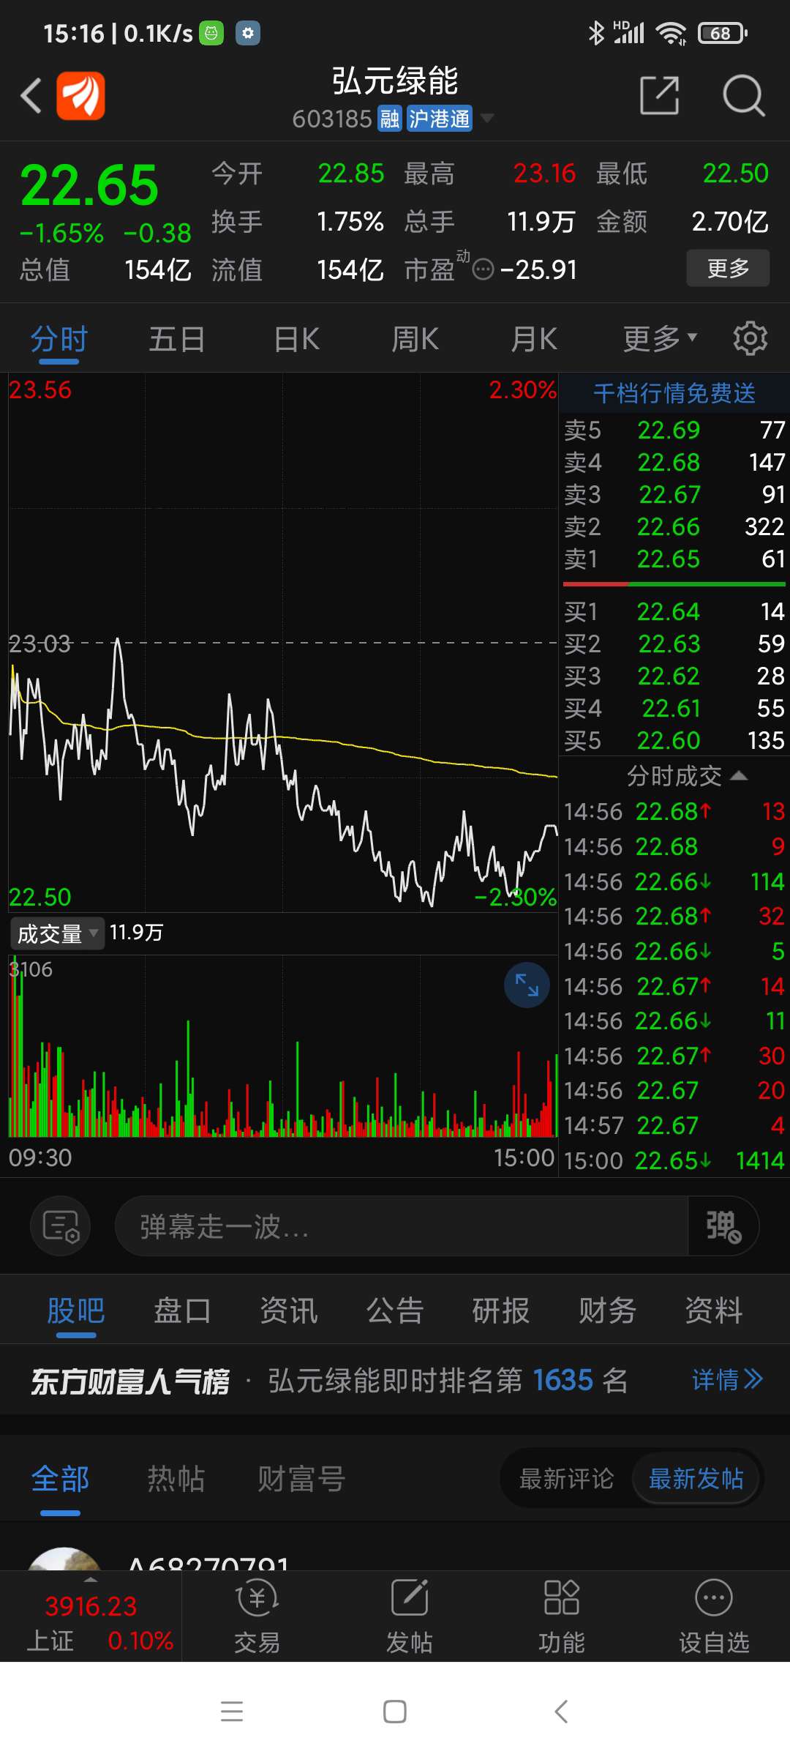Screen dimensions: 790x1757
Task: Tap the 14:57 22.67 trade row
Action: coord(674,1125)
